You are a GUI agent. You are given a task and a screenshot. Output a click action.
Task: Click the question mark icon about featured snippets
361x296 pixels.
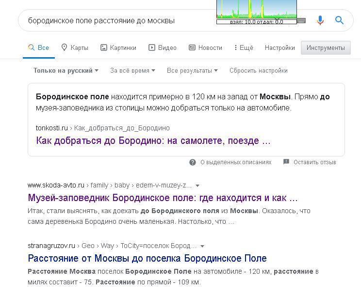pos(193,162)
